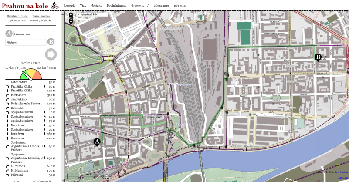Click right-turn icon beside Janovského
This screenshot has height=182, width=349.
7,99
